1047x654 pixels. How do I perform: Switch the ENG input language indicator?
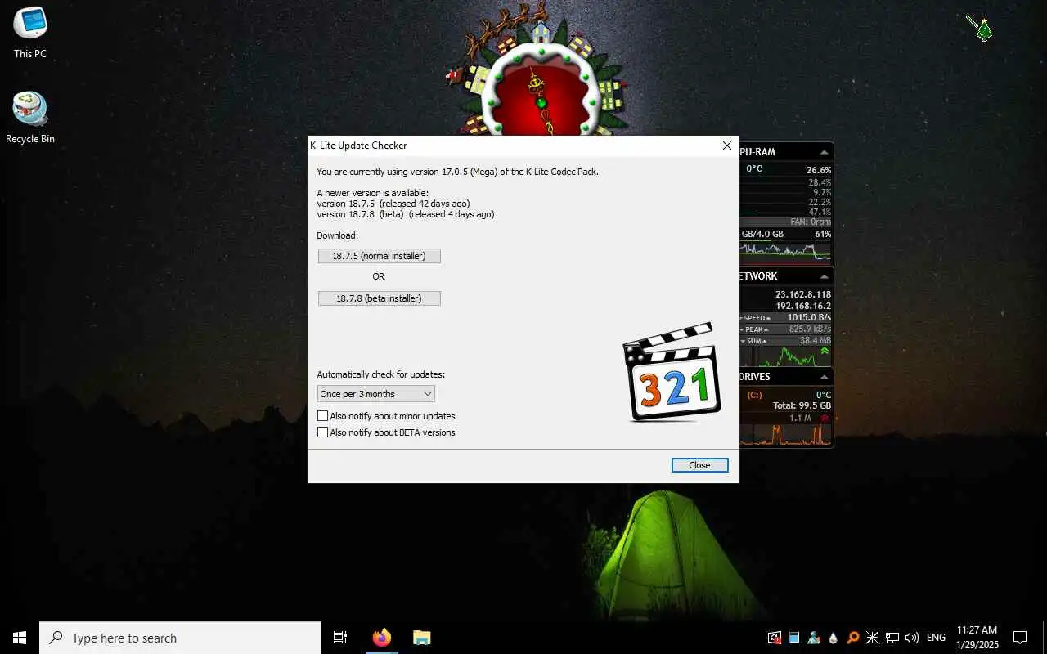coord(937,638)
